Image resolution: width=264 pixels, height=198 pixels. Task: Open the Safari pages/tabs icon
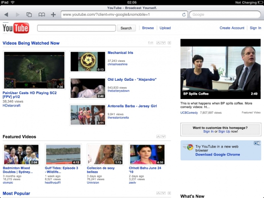point(29,15)
